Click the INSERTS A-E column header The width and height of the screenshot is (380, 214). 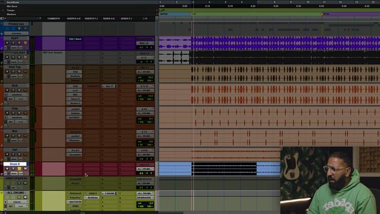click(x=74, y=18)
